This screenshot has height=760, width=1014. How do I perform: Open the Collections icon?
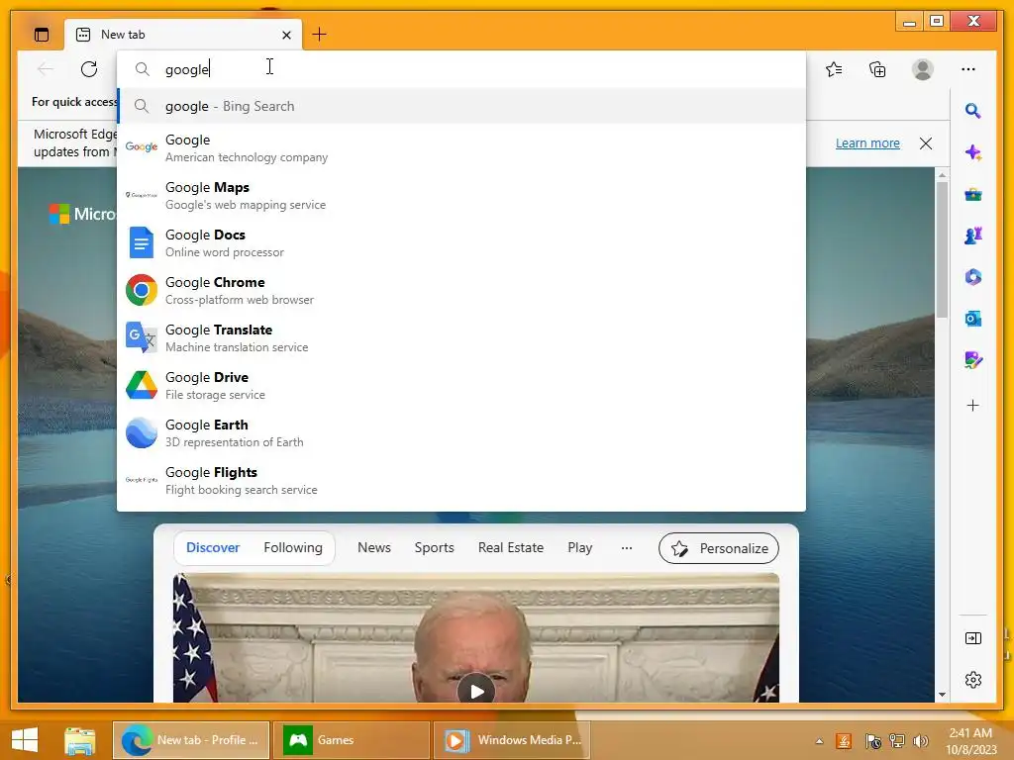tap(877, 69)
